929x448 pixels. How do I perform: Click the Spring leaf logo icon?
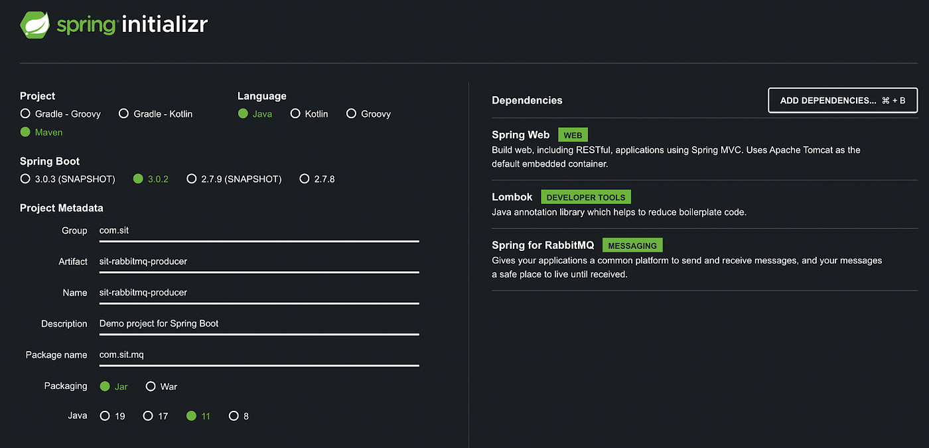(34, 25)
